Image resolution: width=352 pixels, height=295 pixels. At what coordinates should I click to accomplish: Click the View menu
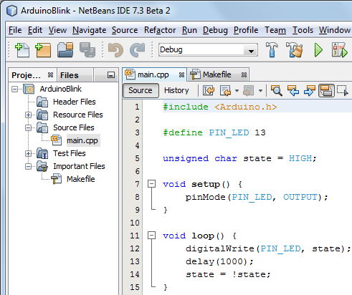click(x=57, y=30)
